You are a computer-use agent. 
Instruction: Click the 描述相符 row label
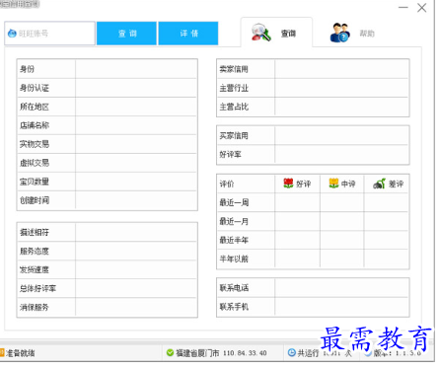[35, 232]
